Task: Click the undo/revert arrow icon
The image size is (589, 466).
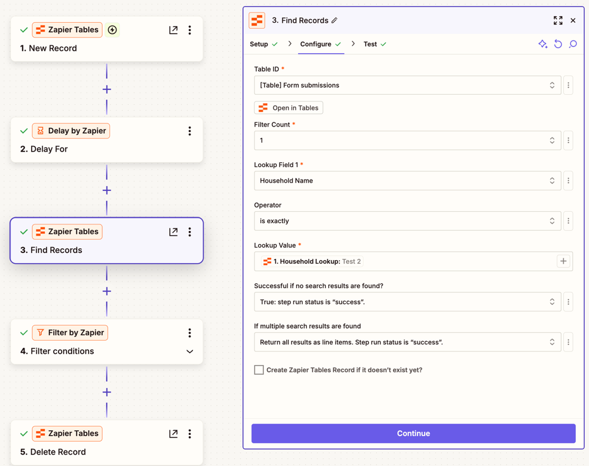Action: click(x=558, y=44)
